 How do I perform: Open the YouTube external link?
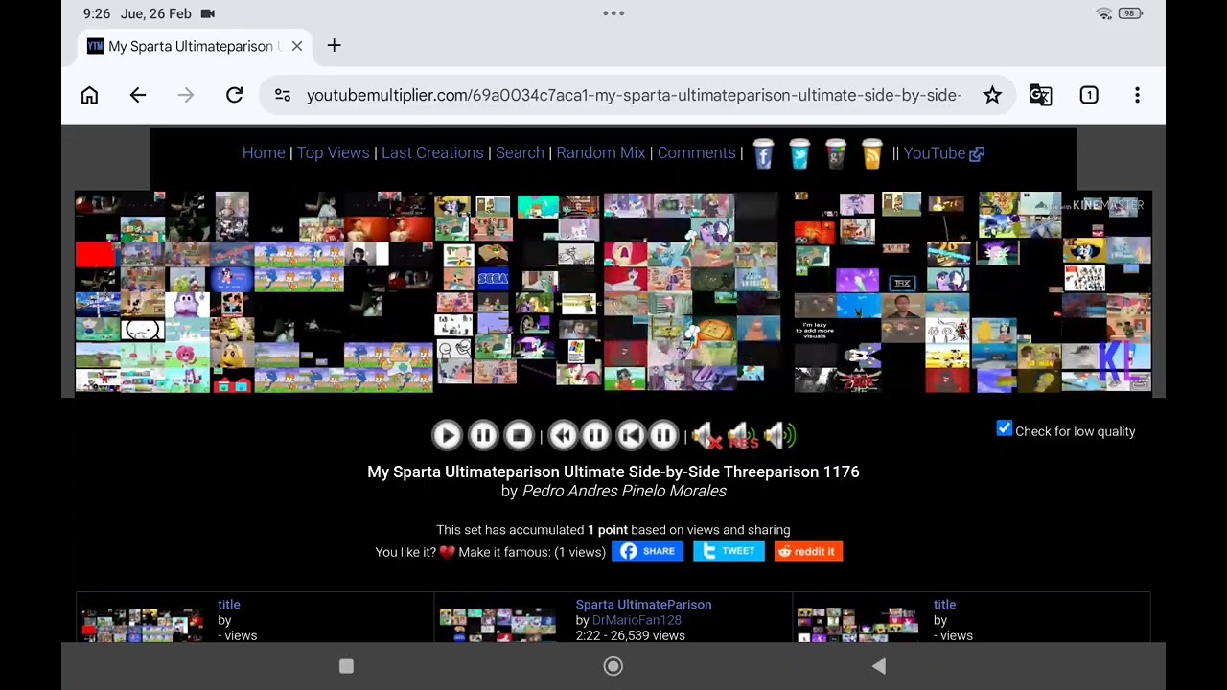(943, 153)
